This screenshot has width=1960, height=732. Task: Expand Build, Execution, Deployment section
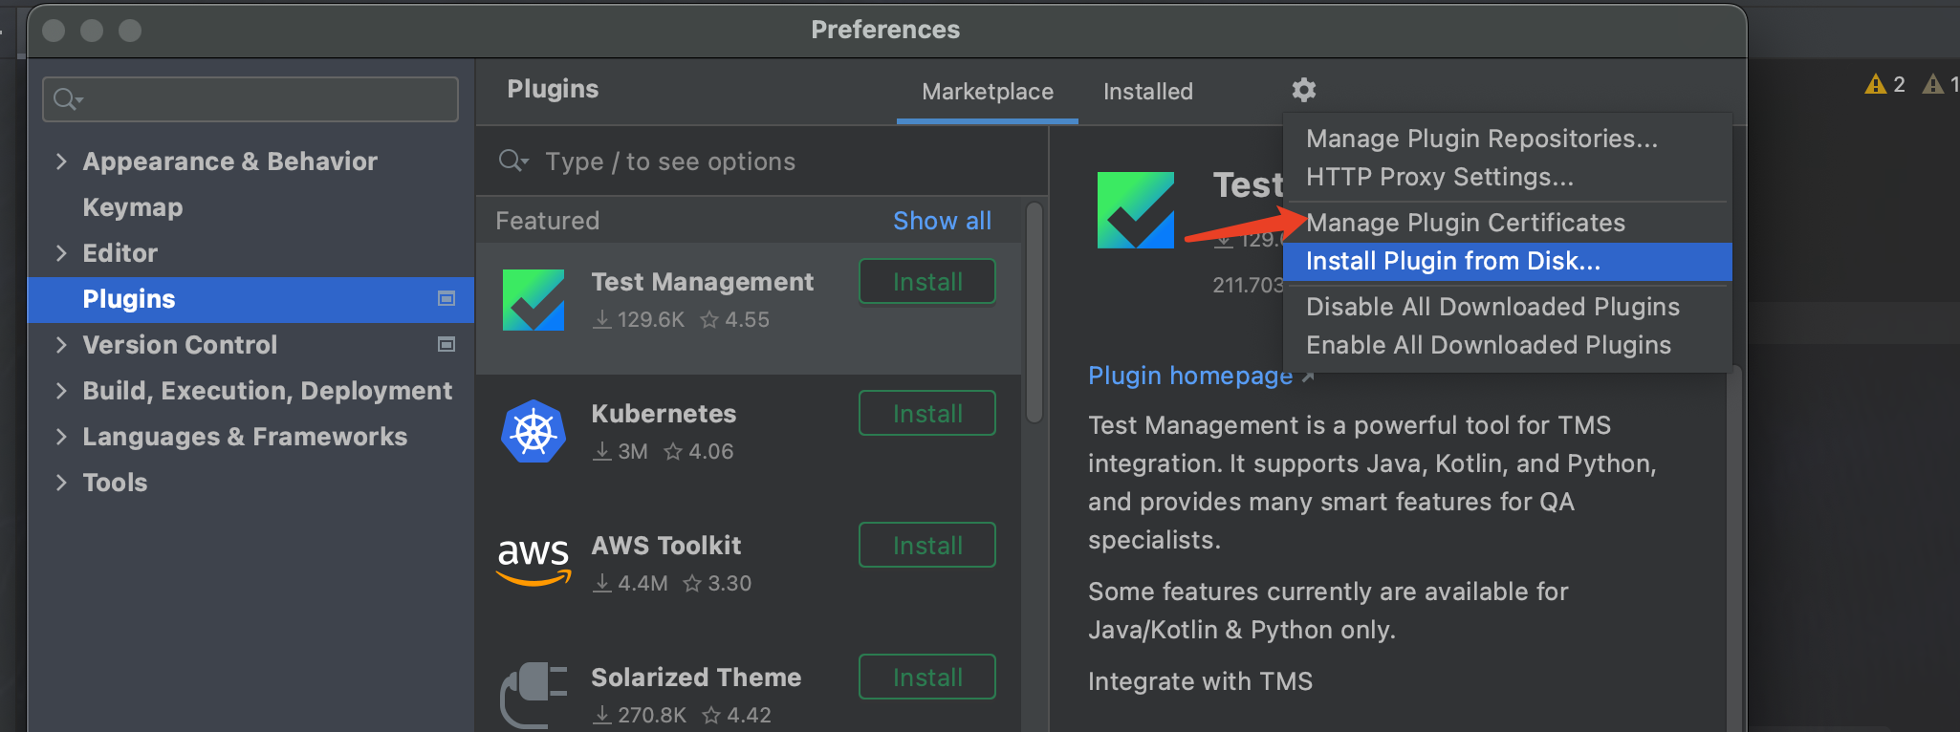click(x=62, y=391)
